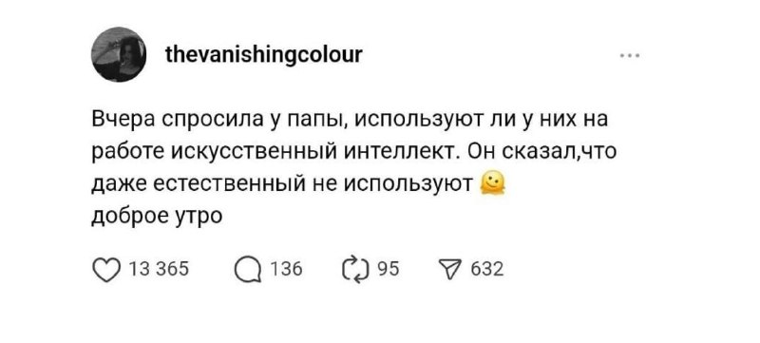
Task: Open thevanishingcolour's profile avatar
Action: coord(119,54)
